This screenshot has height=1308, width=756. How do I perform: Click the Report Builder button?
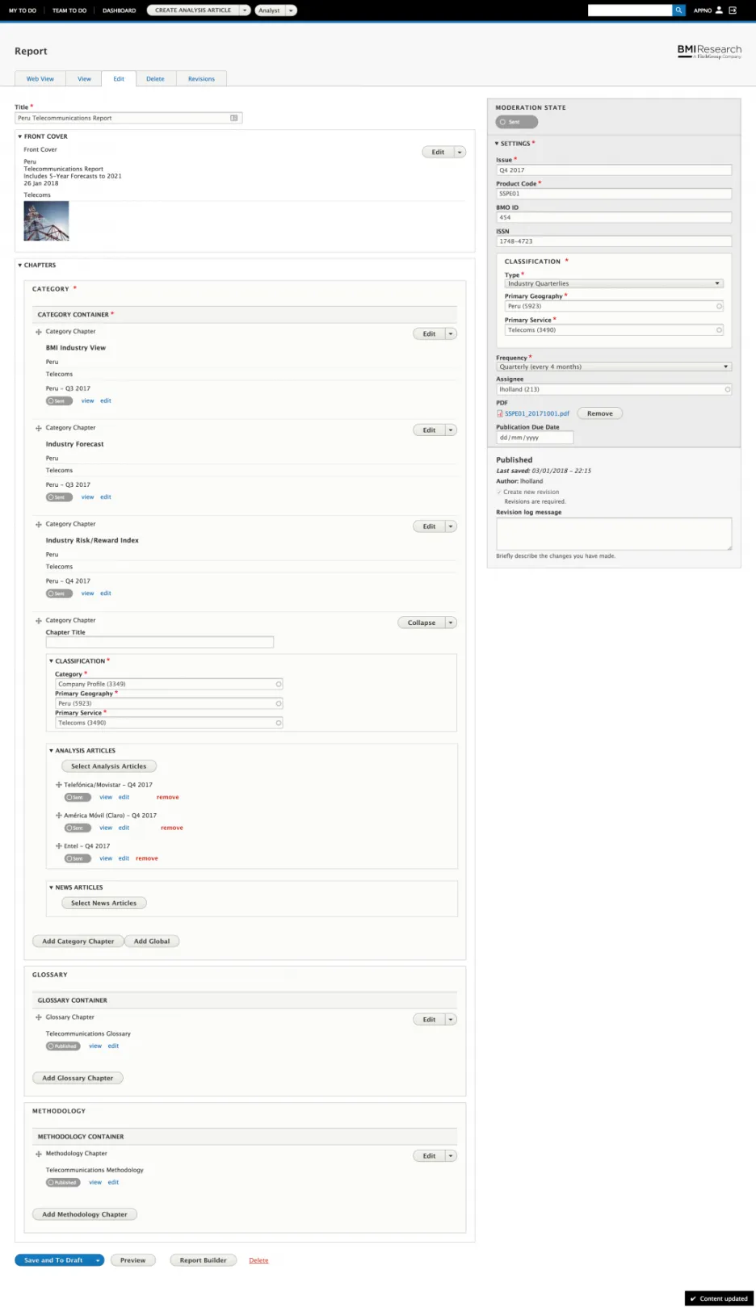coord(204,1260)
